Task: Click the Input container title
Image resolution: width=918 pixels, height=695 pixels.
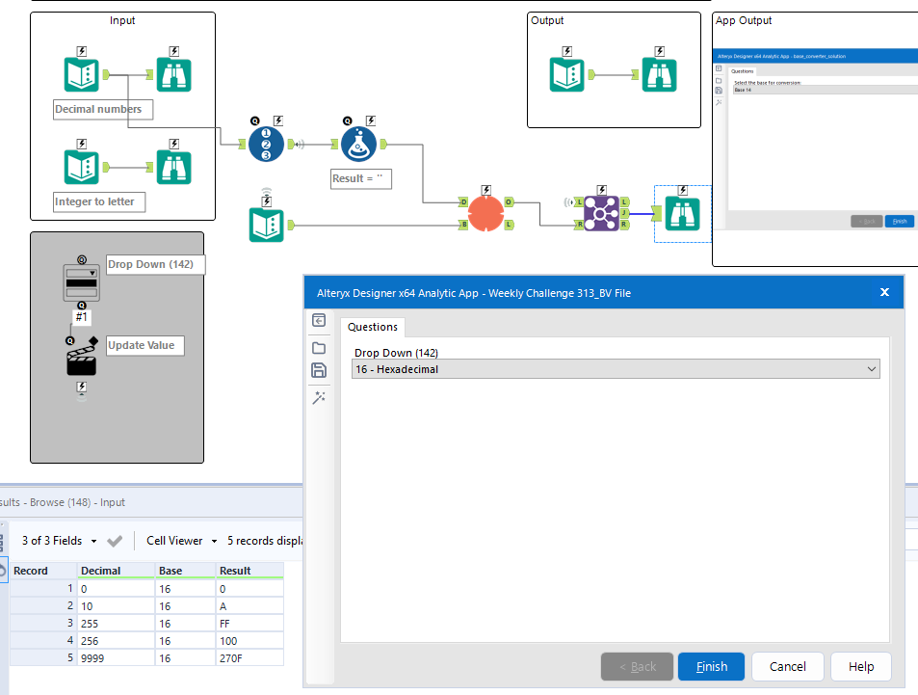Action: pyautogui.click(x=122, y=20)
